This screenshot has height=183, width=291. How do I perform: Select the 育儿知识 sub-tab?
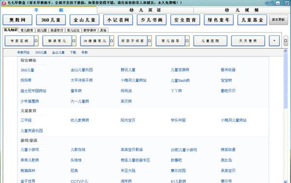(x=11, y=30)
